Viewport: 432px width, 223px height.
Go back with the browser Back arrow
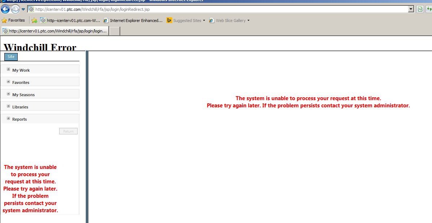(x=5, y=9)
